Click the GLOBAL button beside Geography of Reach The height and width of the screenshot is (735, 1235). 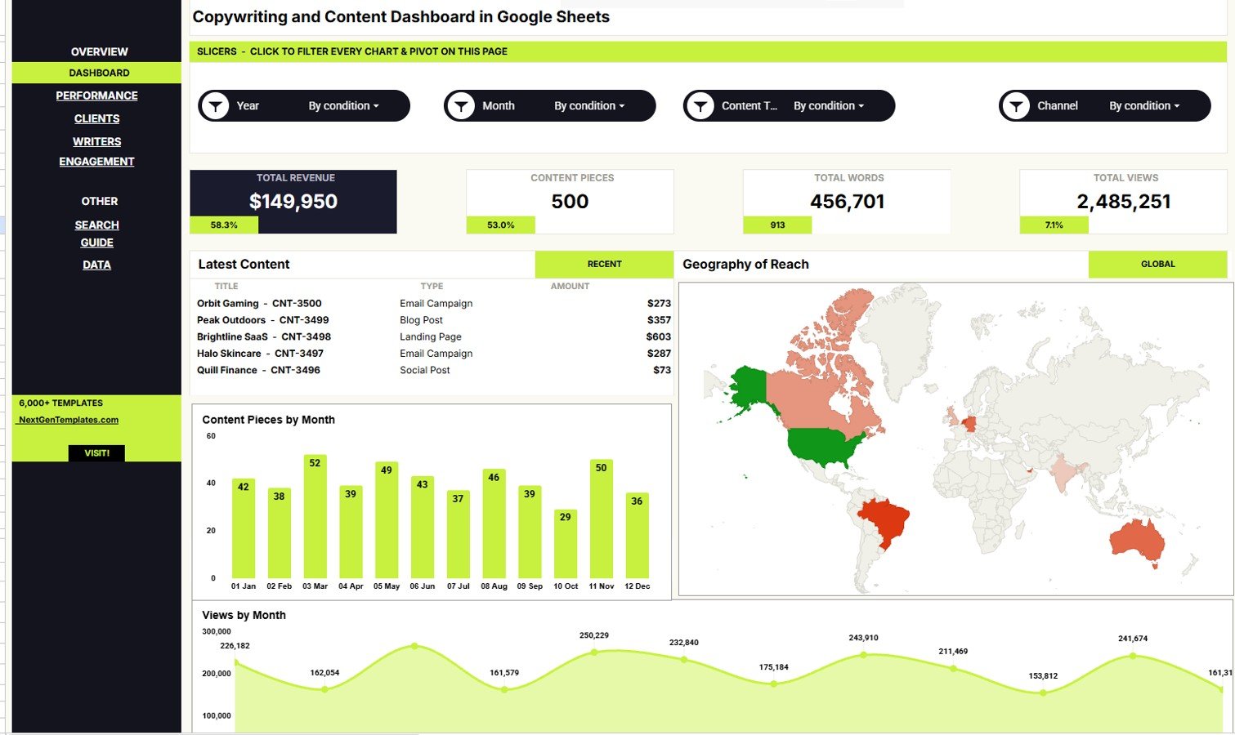point(1157,264)
